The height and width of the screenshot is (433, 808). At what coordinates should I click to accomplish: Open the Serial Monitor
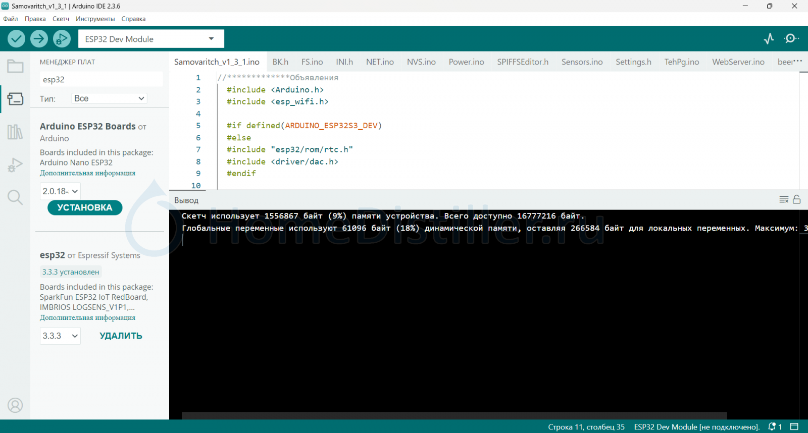tap(791, 39)
